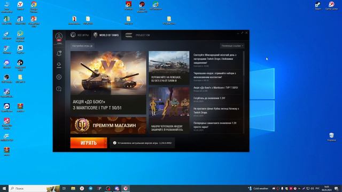Switch to the ВСЕ ИГРЫ tab

coord(80,35)
